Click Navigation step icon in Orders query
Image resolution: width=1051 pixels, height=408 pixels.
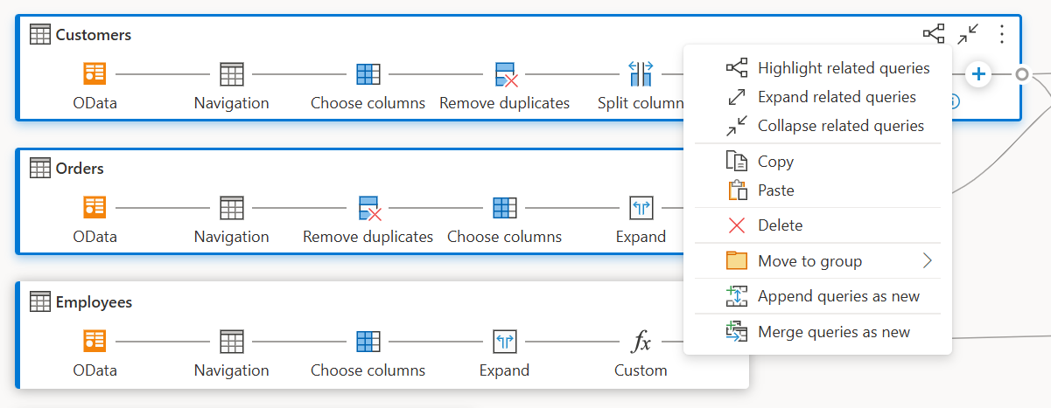click(232, 208)
